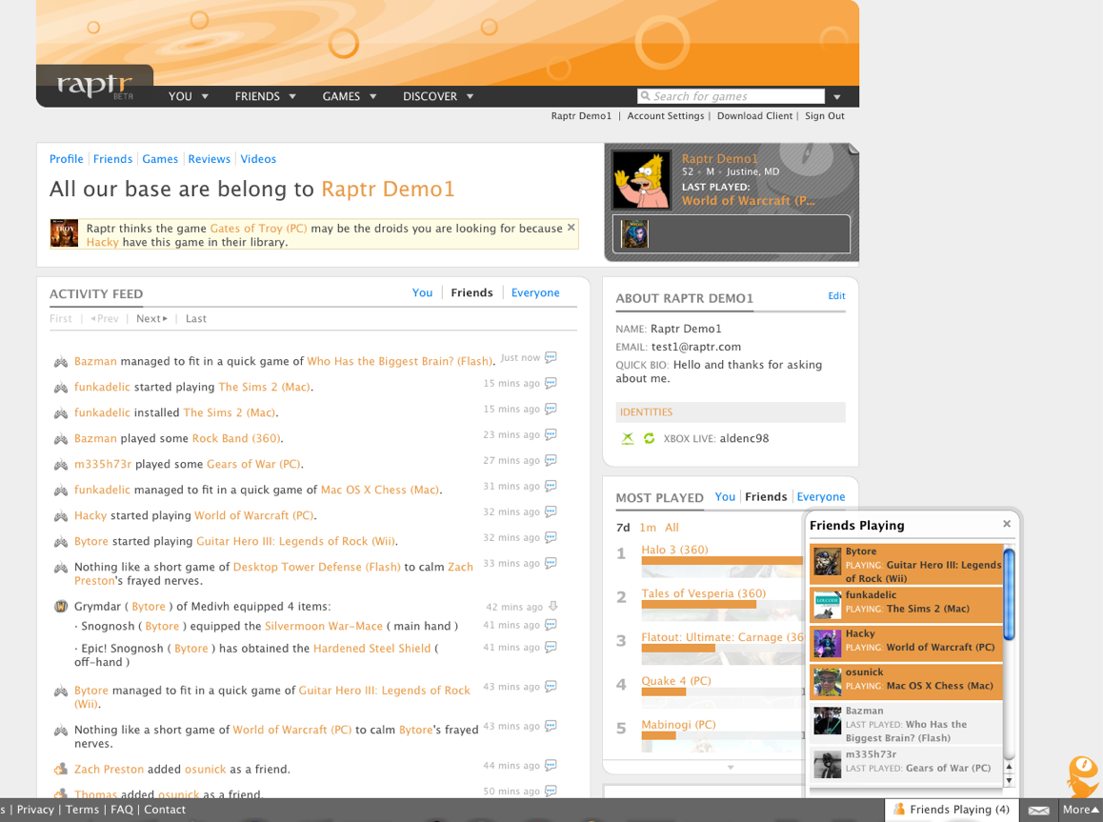Comment on Bazman's Rock Band activity

tap(551, 434)
